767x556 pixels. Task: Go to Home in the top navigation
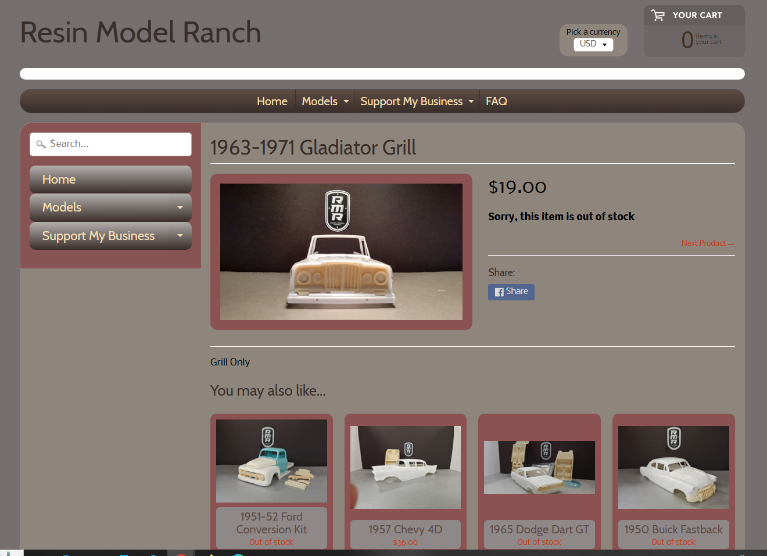point(272,101)
